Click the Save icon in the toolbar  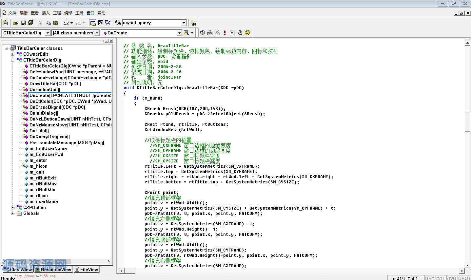(23, 23)
